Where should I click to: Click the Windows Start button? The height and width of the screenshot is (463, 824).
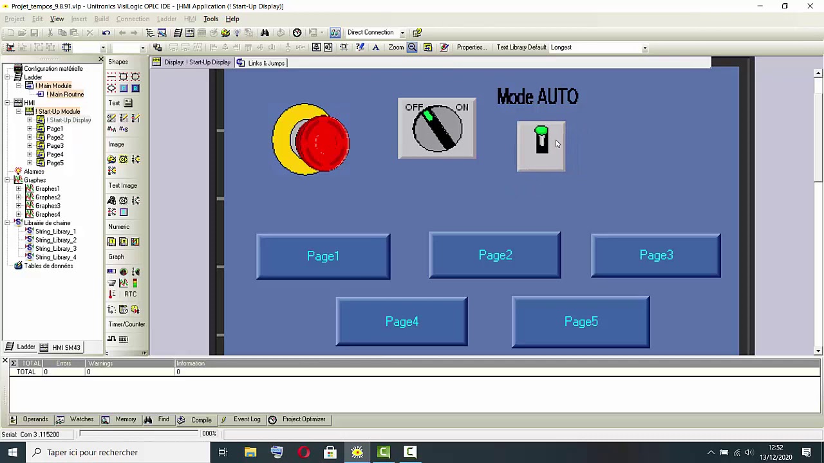[x=13, y=452]
